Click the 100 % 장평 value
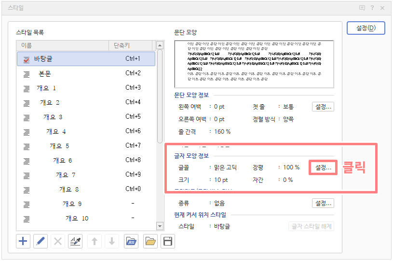The width and height of the screenshot is (393, 261). [291, 167]
